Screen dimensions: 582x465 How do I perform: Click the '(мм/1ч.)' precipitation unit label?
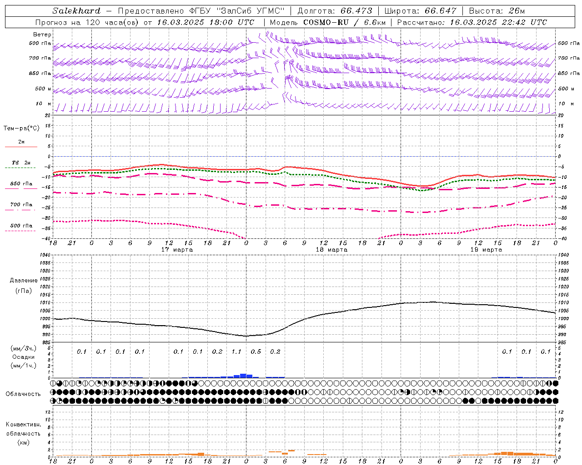(24, 366)
